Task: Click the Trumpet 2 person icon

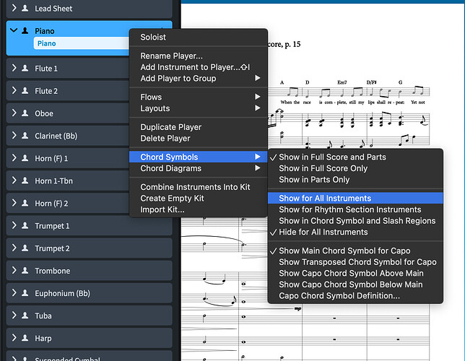Action: coord(25,248)
